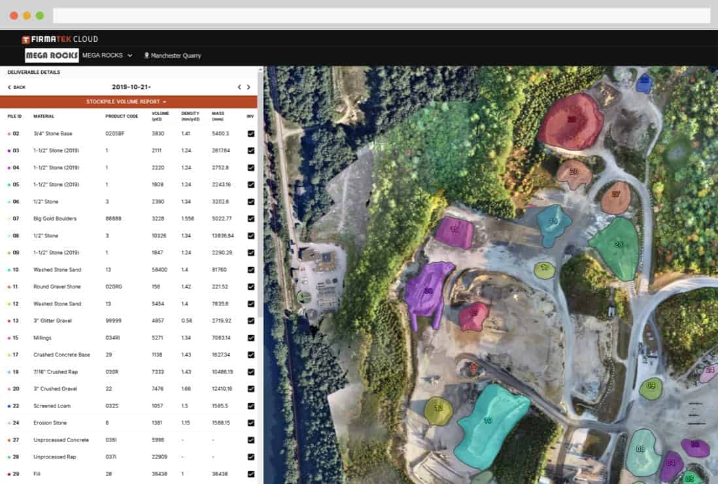
Task: Sort by the Material column header
Action: [44, 116]
